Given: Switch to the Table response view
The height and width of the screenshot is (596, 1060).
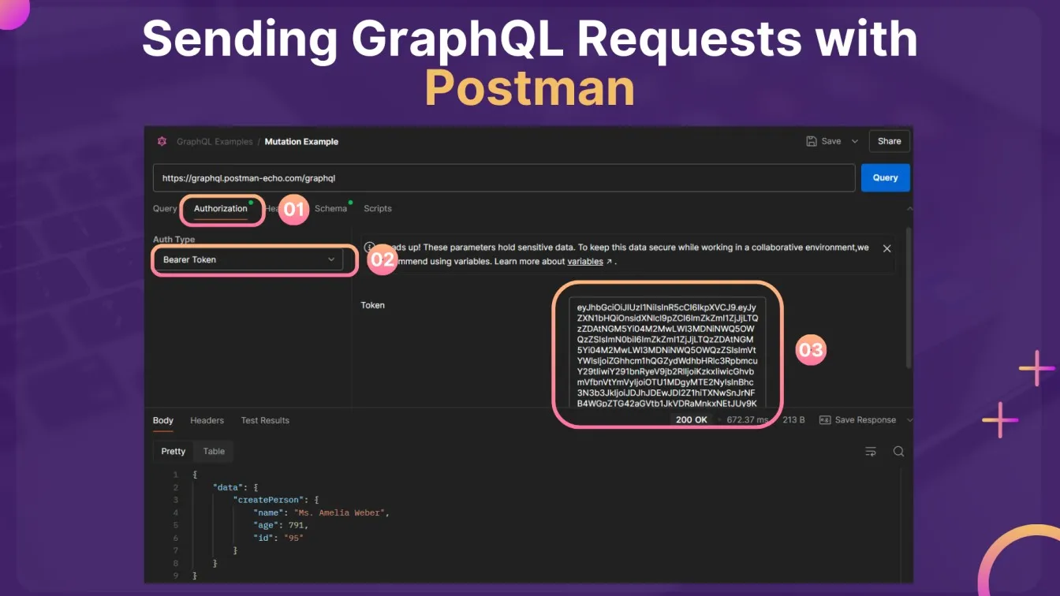Looking at the screenshot, I should 214,452.
